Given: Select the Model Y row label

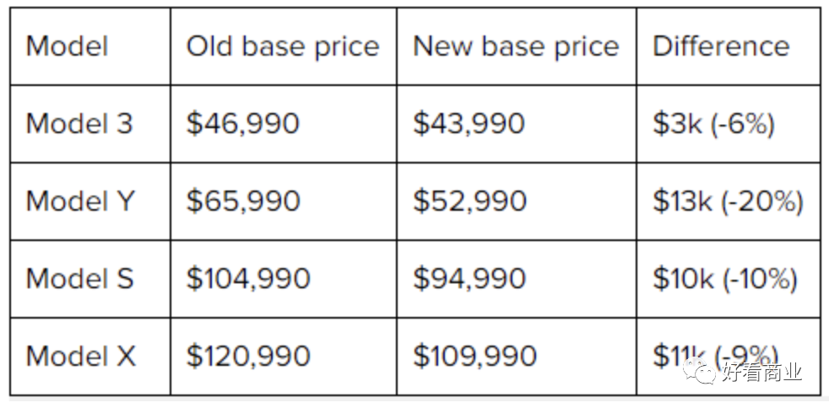Looking at the screenshot, I should pos(80,201).
